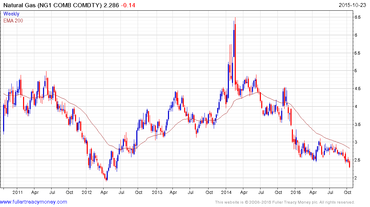Click the 4.5 price axis label
Screen dimensions: 370x207
pyautogui.click(x=357, y=89)
